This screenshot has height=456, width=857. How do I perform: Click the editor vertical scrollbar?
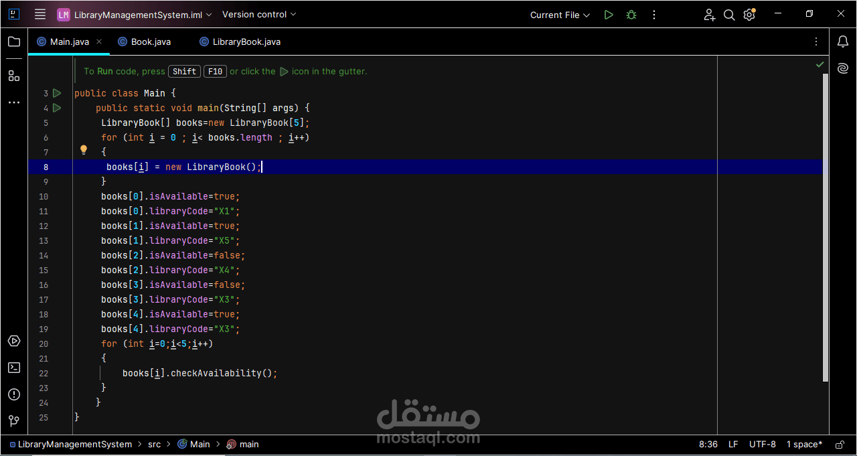pos(825,228)
